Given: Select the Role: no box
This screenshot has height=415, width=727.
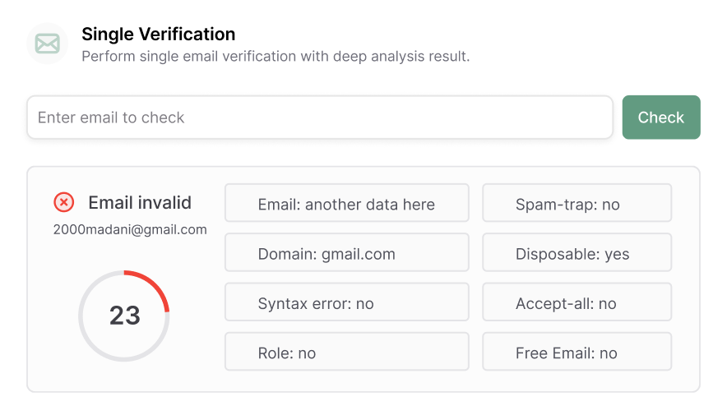Looking at the screenshot, I should pyautogui.click(x=347, y=352).
